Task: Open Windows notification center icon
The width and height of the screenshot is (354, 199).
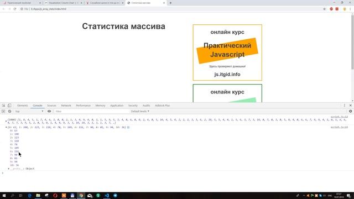Action: click(x=349, y=196)
